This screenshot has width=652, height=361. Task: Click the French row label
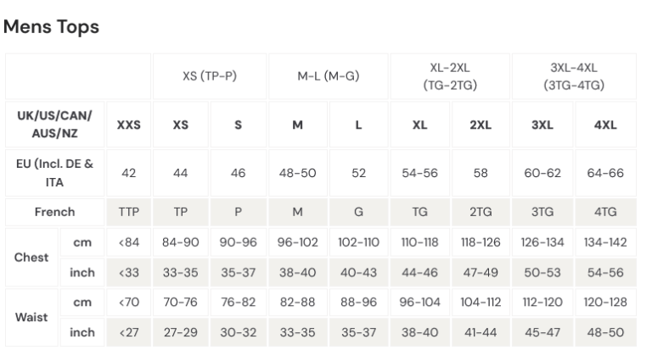pos(55,212)
